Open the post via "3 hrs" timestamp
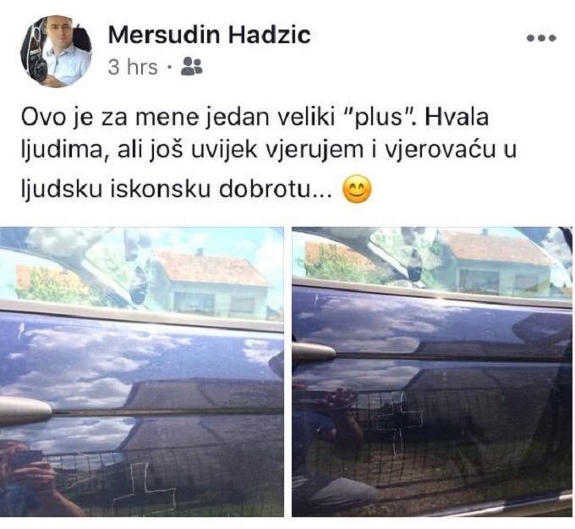The height and width of the screenshot is (529, 575). click(133, 67)
